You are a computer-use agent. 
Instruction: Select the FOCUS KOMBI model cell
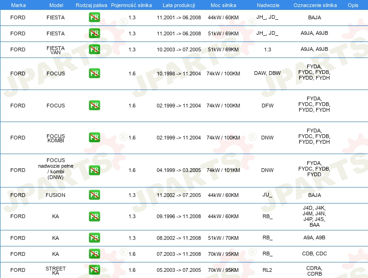(56, 138)
